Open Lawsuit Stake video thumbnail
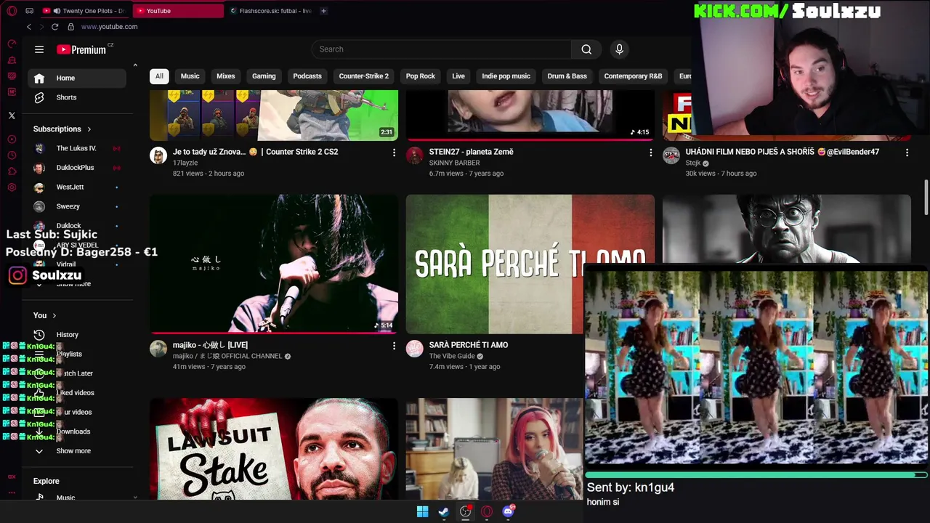The height and width of the screenshot is (523, 930). (x=274, y=449)
